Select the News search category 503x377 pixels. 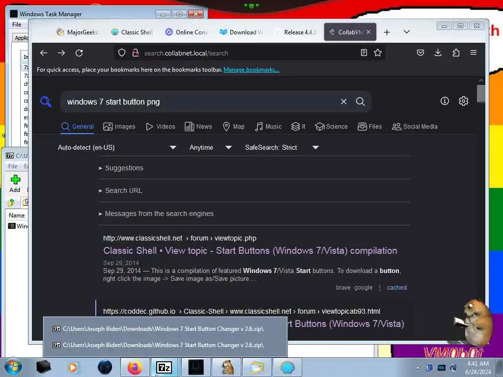click(198, 127)
